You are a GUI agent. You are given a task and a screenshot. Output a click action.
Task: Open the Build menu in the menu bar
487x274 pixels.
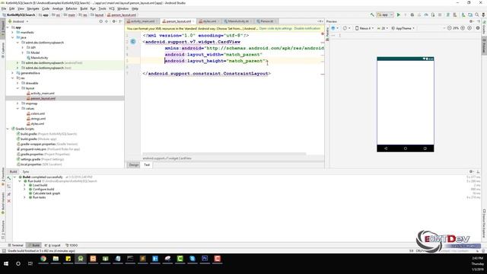click(x=84, y=8)
